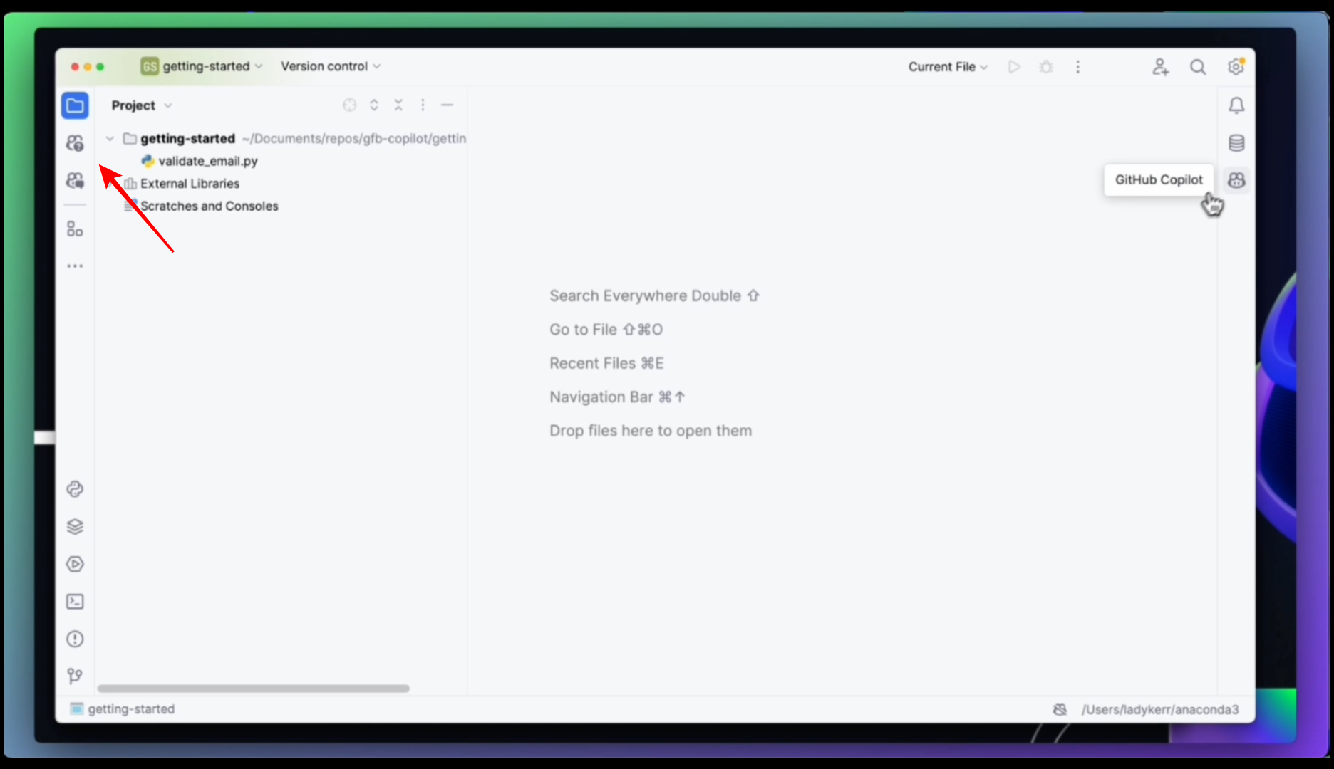Image resolution: width=1334 pixels, height=769 pixels.
Task: Collapse the getting-started folder node
Action: pos(110,139)
